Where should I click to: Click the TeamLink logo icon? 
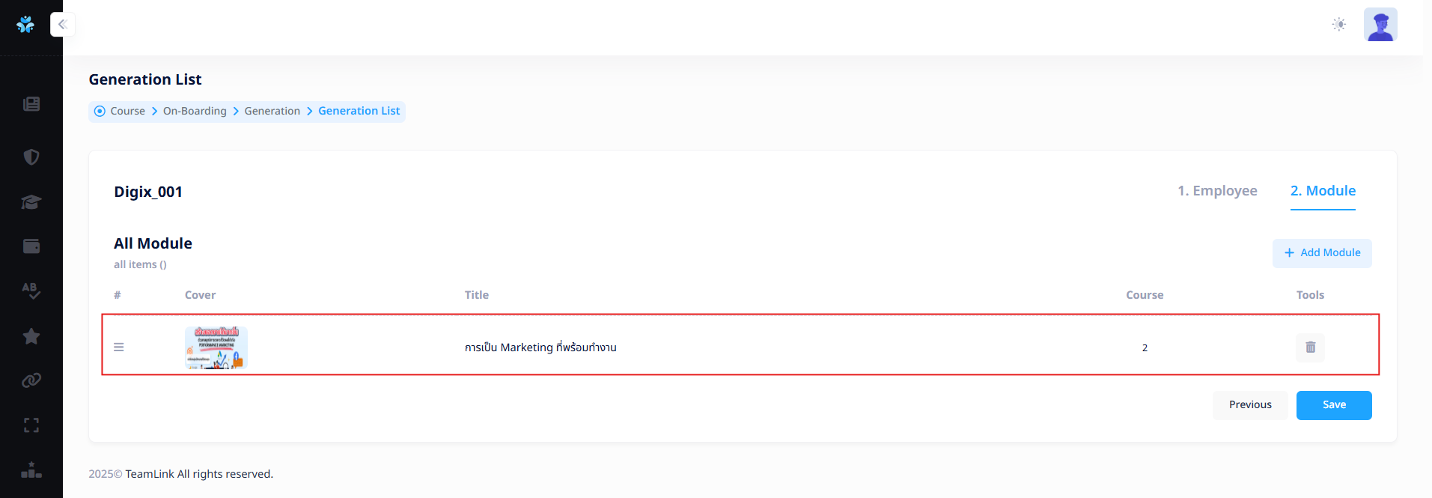(x=25, y=25)
